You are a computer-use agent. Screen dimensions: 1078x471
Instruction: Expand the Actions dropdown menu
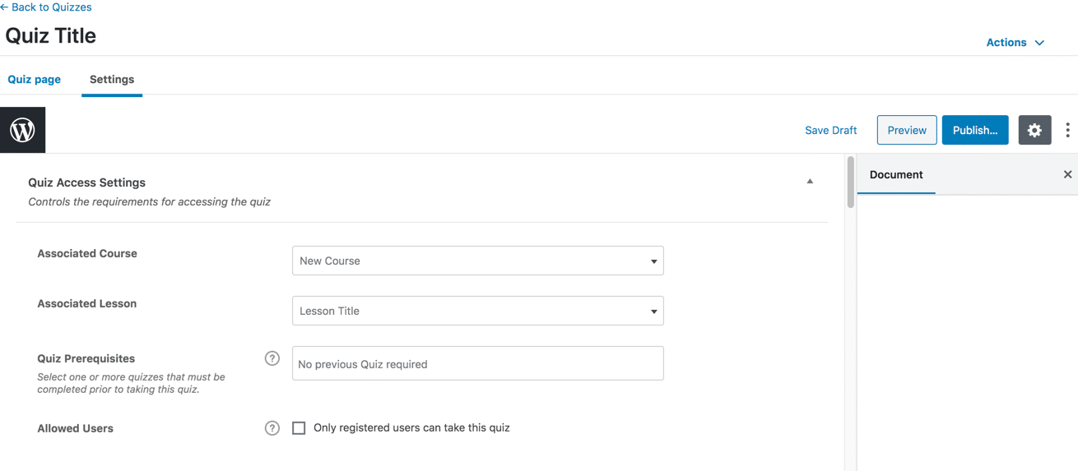1015,43
